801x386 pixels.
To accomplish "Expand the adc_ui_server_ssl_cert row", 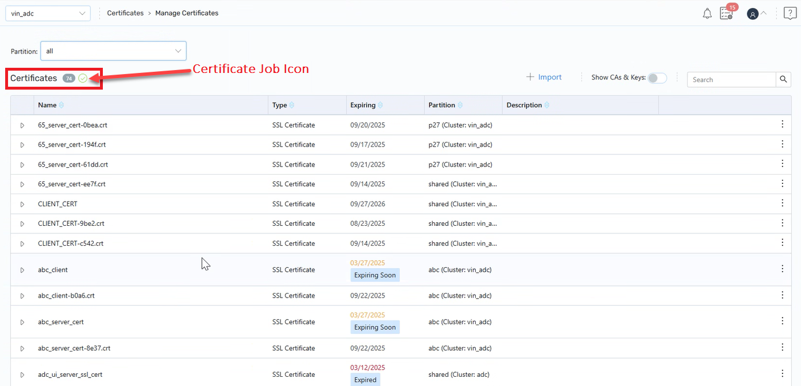I will pyautogui.click(x=22, y=375).
